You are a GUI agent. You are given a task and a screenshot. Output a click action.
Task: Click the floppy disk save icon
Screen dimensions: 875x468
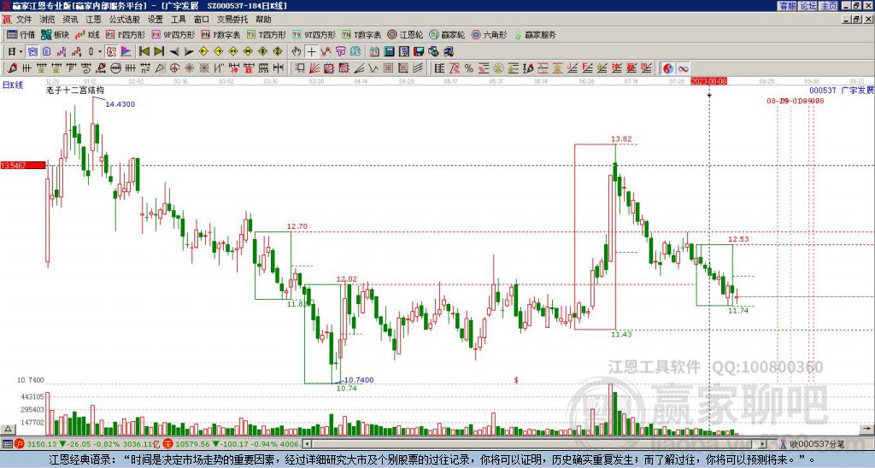coord(419,51)
